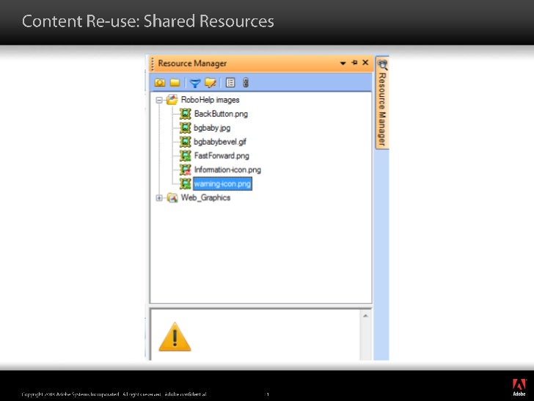This screenshot has width=534, height=401.
Task: Click the Resource Manager title bar grip
Action: point(153,63)
